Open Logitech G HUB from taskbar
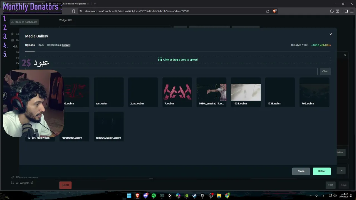Screen dimensions: 356x200 [170, 196]
